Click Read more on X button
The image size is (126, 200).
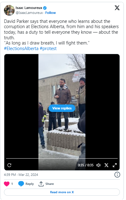(62, 192)
